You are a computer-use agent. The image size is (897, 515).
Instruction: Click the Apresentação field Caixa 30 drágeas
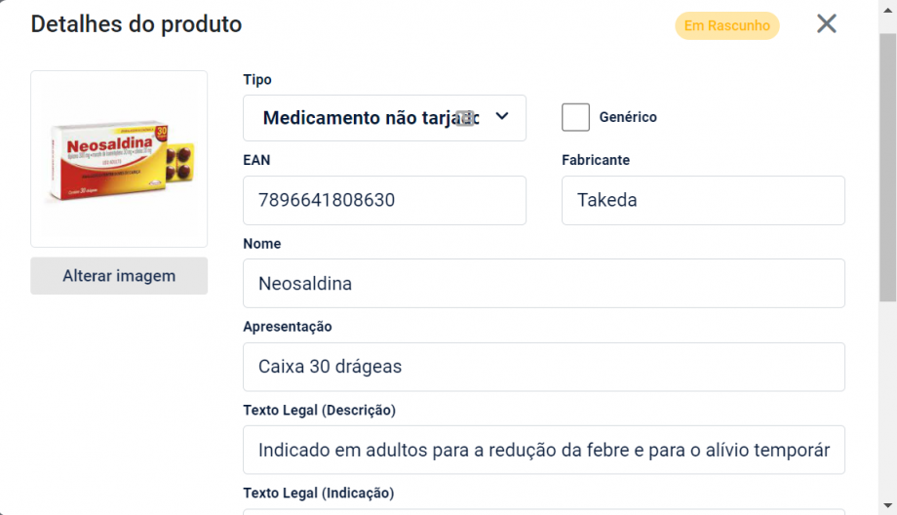[x=543, y=367]
